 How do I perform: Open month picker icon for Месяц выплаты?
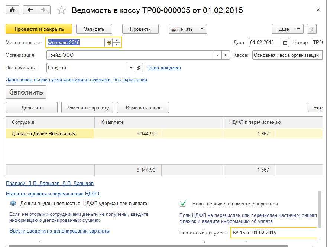(109, 43)
